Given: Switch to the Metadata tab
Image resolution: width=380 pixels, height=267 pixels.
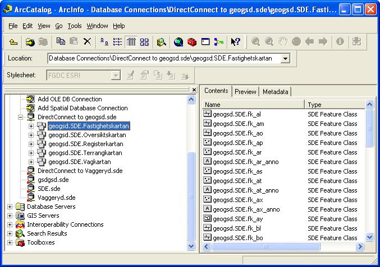Looking at the screenshot, I should pos(275,92).
